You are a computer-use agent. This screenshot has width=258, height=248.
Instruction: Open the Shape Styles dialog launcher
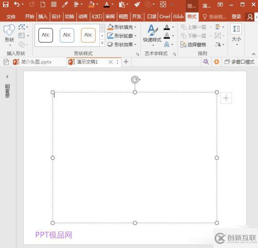coord(138,54)
